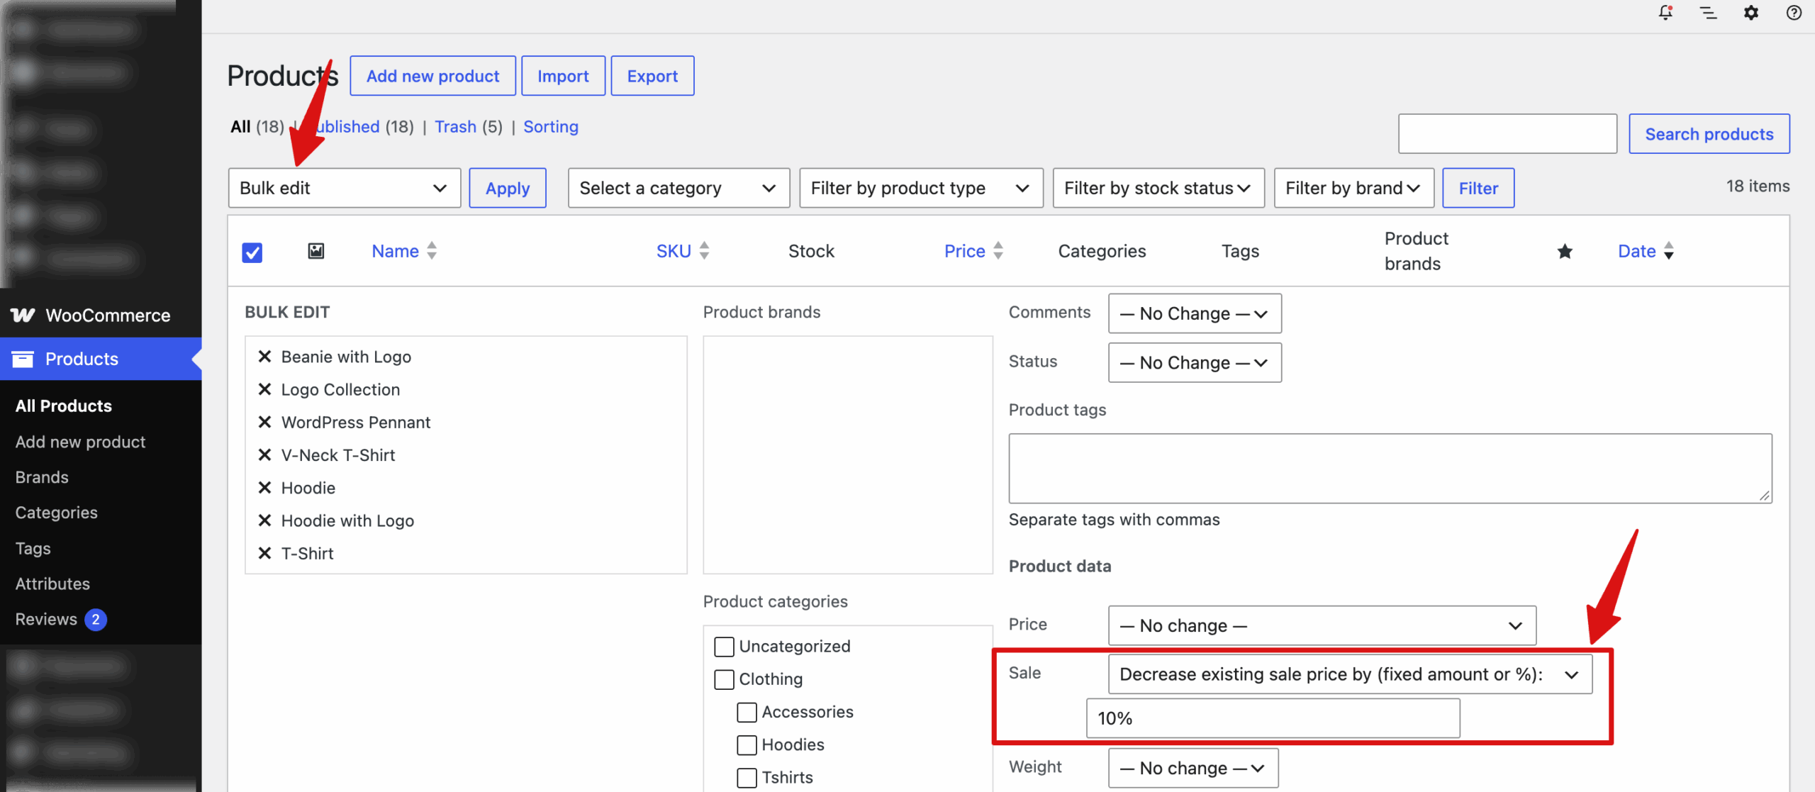Open Filter by product type dropdown
The image size is (1815, 792).
point(921,188)
